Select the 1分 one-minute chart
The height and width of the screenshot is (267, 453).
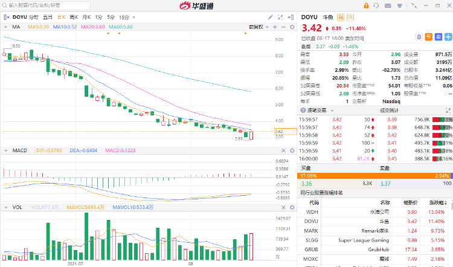pos(98,18)
